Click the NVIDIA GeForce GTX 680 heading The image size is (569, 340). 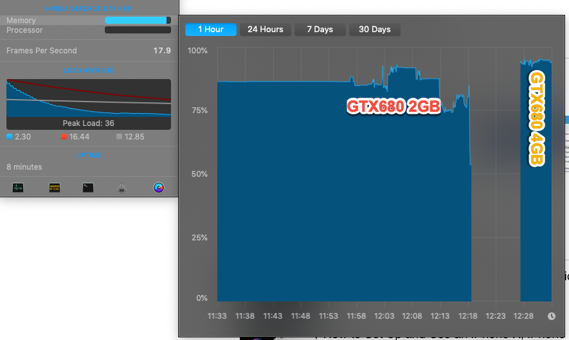click(x=89, y=8)
